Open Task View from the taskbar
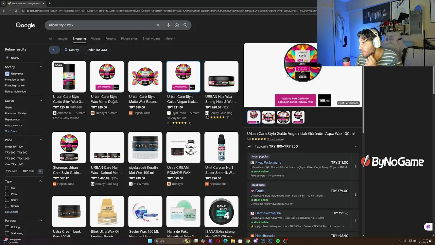Viewport: 435px width, 245px height. [195, 241]
